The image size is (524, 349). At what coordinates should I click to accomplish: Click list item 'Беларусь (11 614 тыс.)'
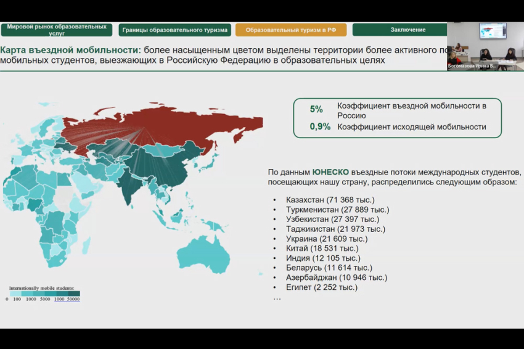tap(329, 268)
